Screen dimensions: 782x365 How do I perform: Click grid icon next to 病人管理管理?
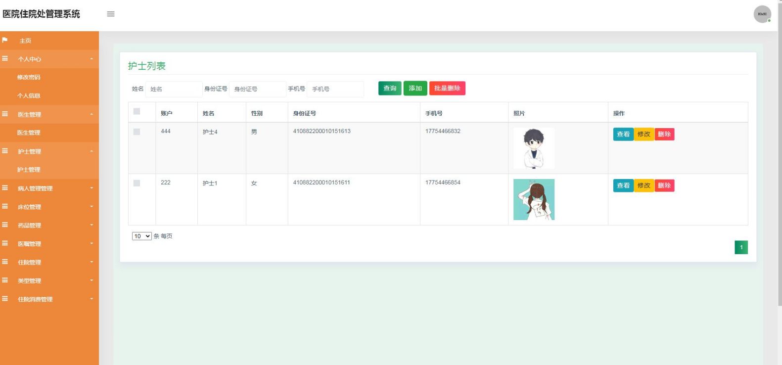pyautogui.click(x=5, y=188)
